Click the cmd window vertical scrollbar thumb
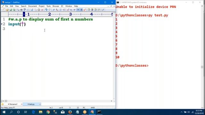 click(x=202, y=67)
